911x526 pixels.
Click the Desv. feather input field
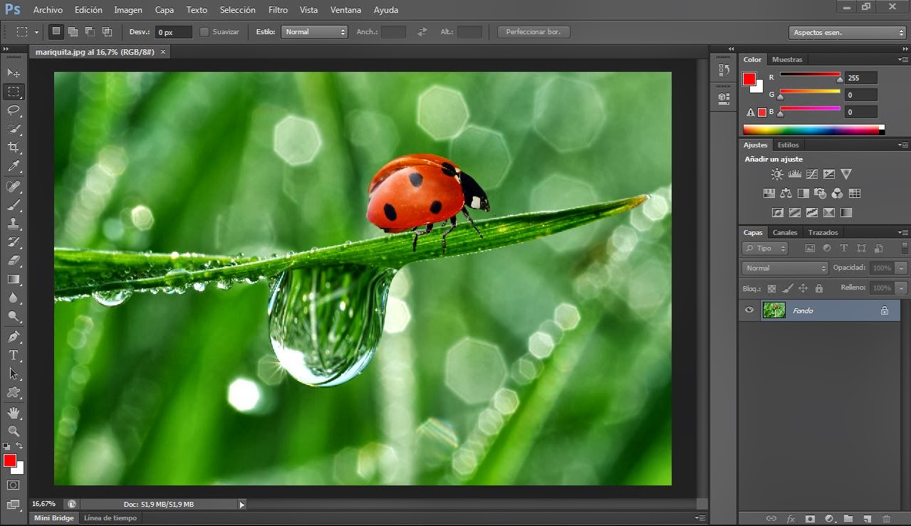174,32
